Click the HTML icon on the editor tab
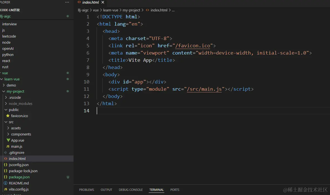Viewport: 330px width, 195px height. pos(79,2)
